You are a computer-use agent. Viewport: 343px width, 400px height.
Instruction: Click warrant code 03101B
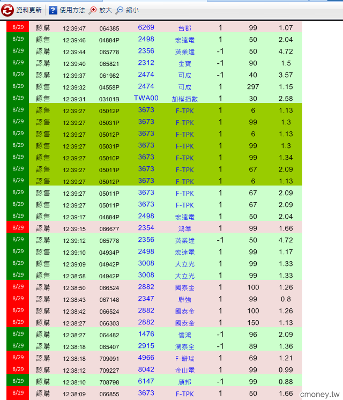[x=109, y=99]
